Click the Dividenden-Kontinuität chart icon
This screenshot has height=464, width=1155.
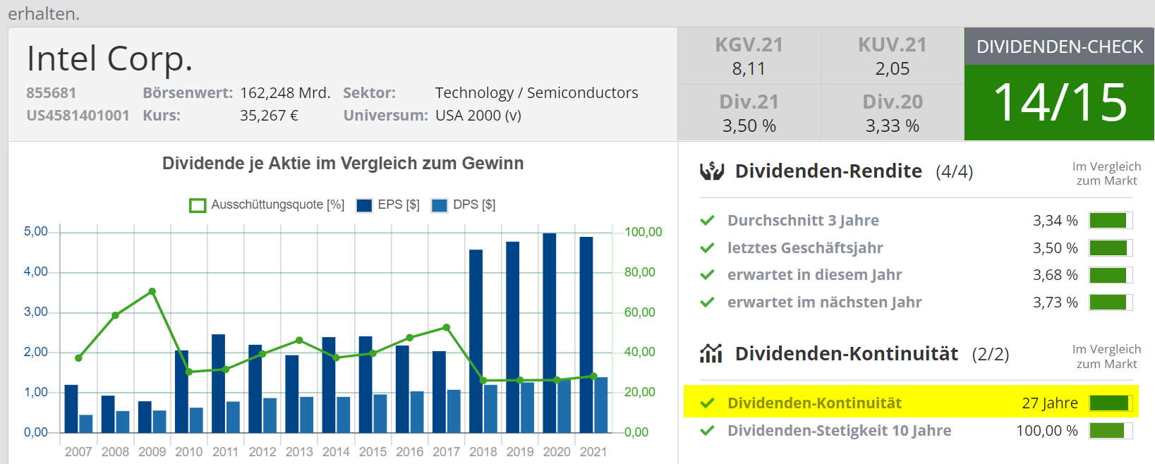[x=711, y=353]
